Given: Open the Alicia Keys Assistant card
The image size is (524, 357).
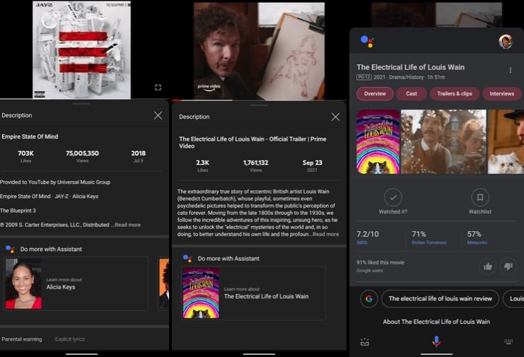Looking at the screenshot, I should [76, 283].
